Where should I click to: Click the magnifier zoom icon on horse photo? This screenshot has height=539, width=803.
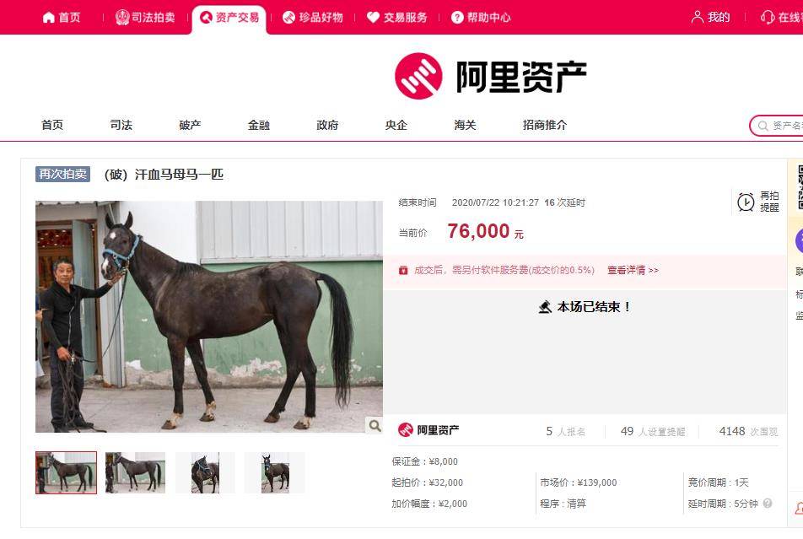[375, 425]
